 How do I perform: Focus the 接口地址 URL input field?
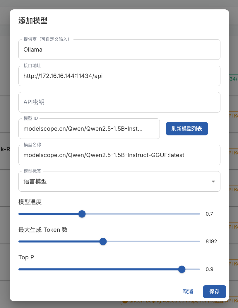(x=119, y=76)
